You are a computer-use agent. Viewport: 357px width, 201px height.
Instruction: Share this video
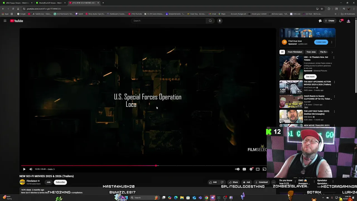pos(233,182)
